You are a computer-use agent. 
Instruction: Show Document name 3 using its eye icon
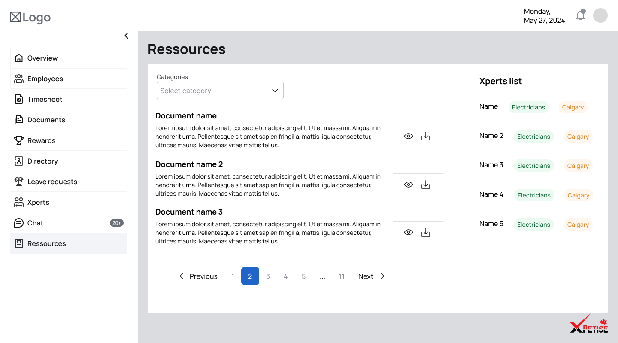click(408, 232)
